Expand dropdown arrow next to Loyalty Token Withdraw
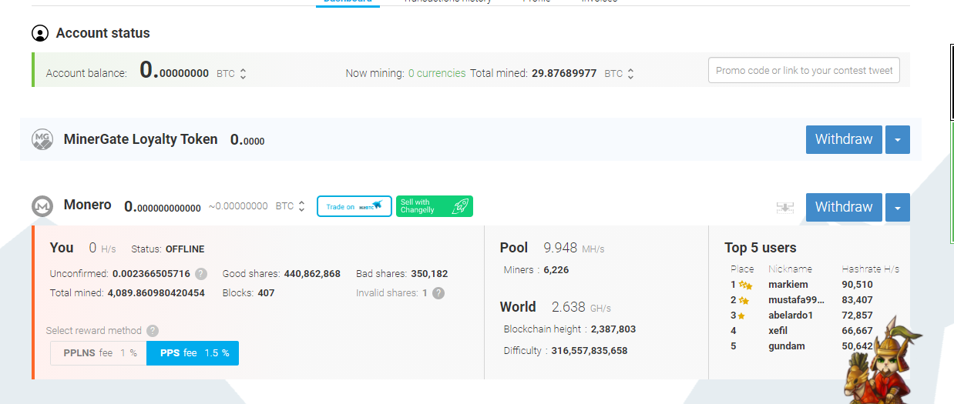Viewport: 954px width, 404px height. pos(898,139)
